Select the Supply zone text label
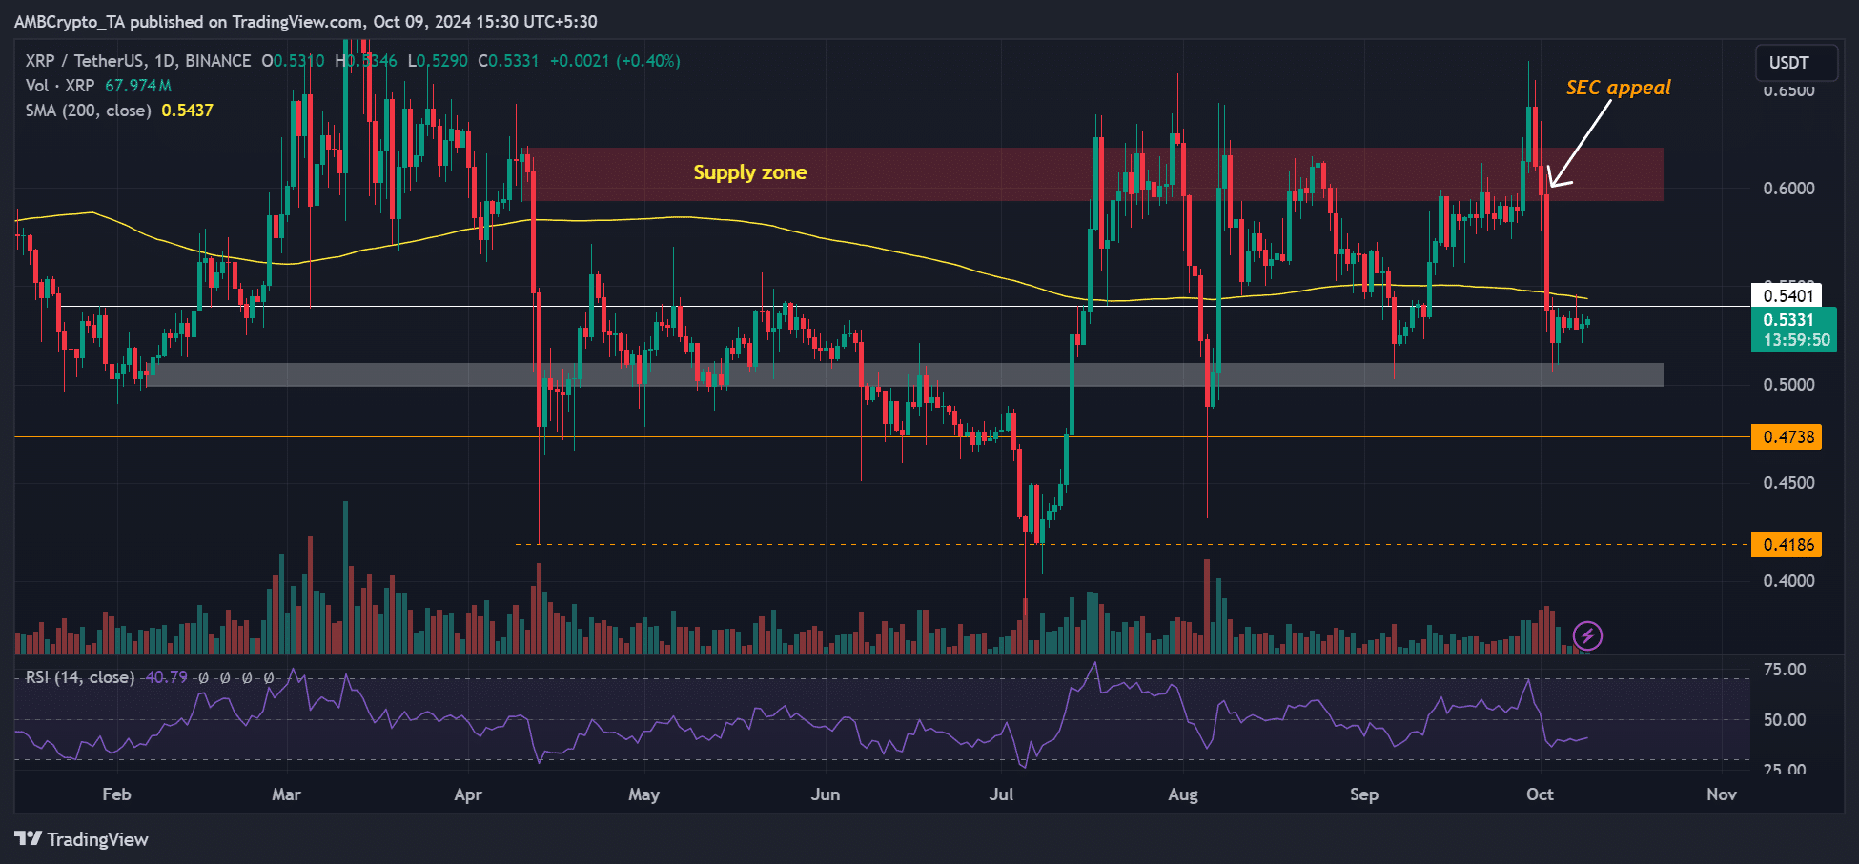Viewport: 1859px width, 864px height. tap(750, 172)
